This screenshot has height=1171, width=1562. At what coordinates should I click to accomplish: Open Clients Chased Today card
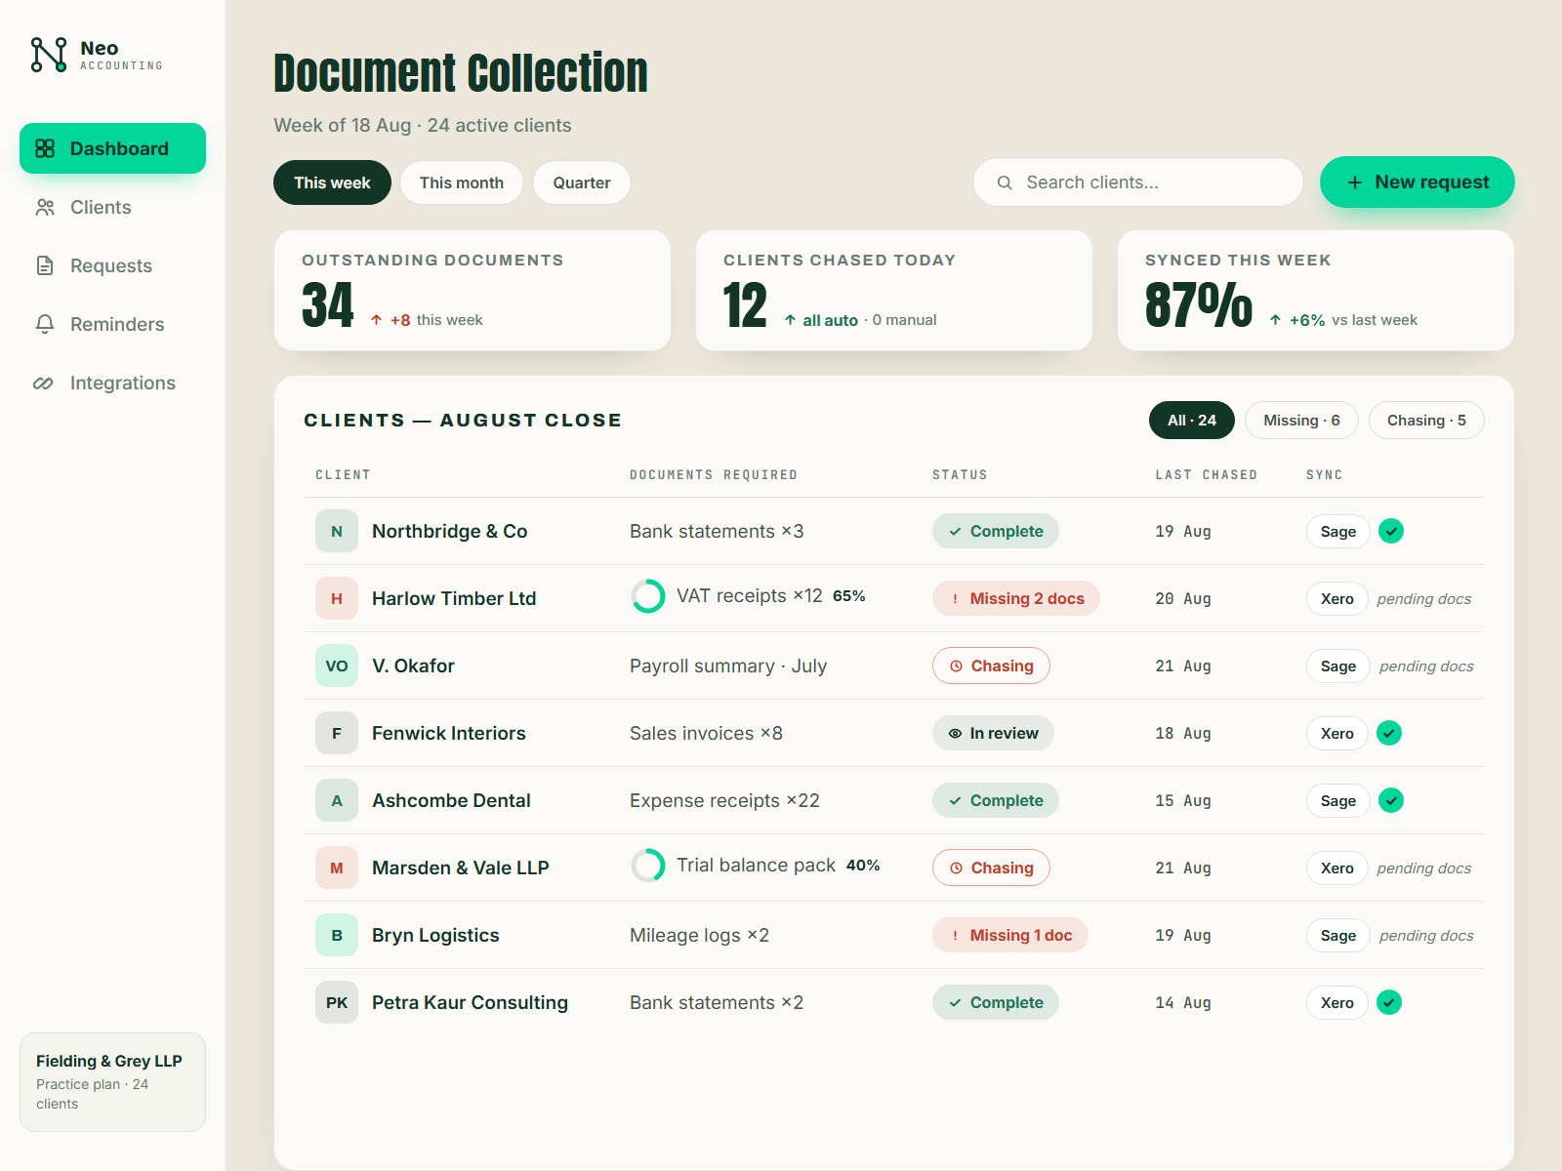[x=894, y=290]
